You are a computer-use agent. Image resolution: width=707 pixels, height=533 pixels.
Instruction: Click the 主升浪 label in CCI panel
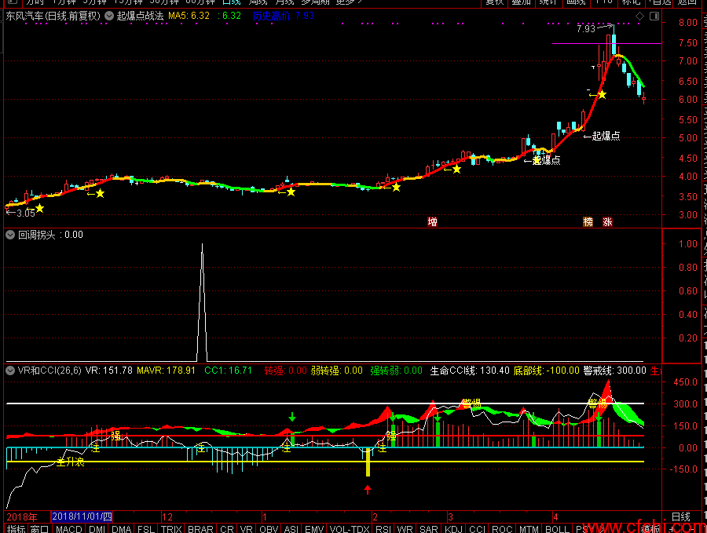71,462
